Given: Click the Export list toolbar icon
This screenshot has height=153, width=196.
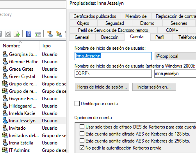Looking at the screenshot, I should click(x=17, y=34).
